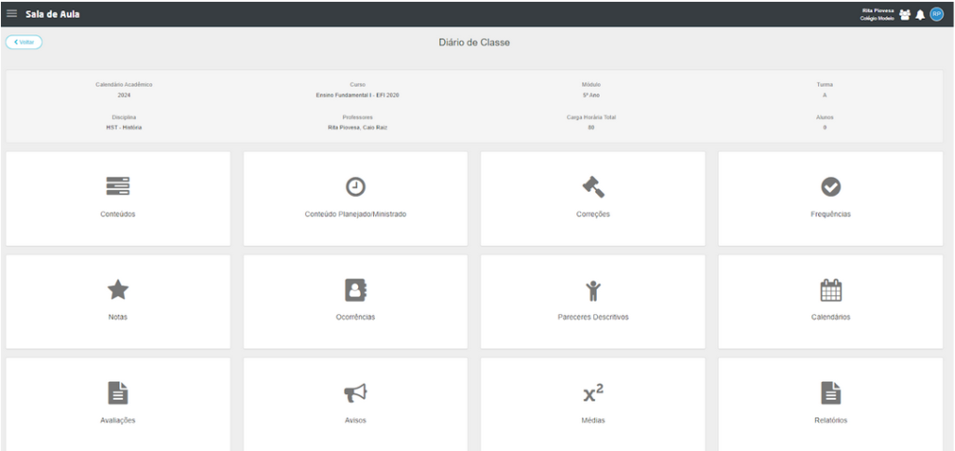Click the HST - História discipline text
Screen dimensions: 955x451
click(124, 127)
